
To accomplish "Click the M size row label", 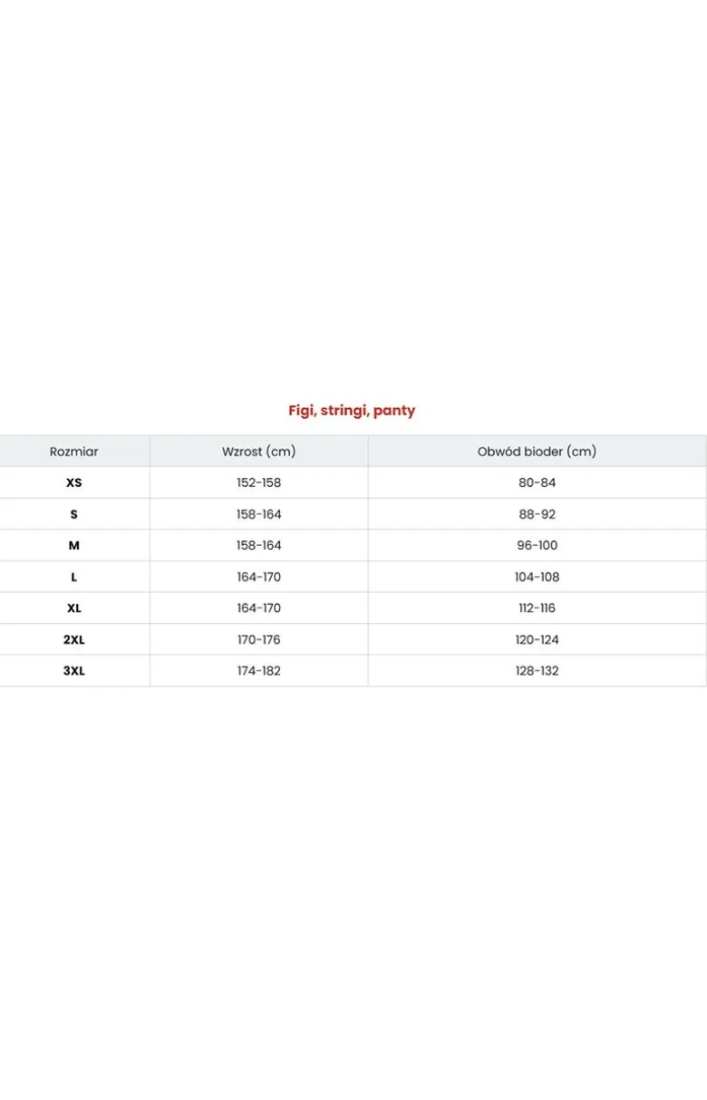I will pos(74,546).
